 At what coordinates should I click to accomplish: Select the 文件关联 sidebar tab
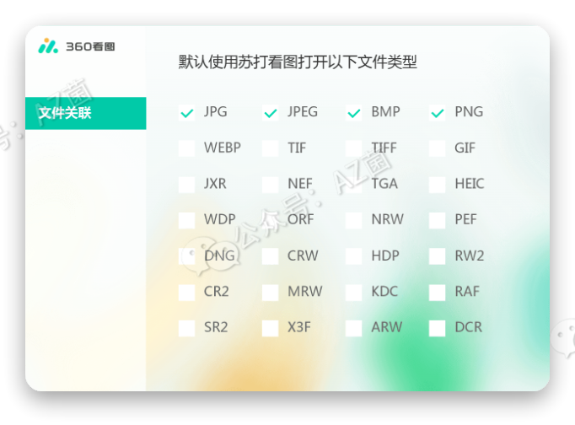[x=85, y=113]
